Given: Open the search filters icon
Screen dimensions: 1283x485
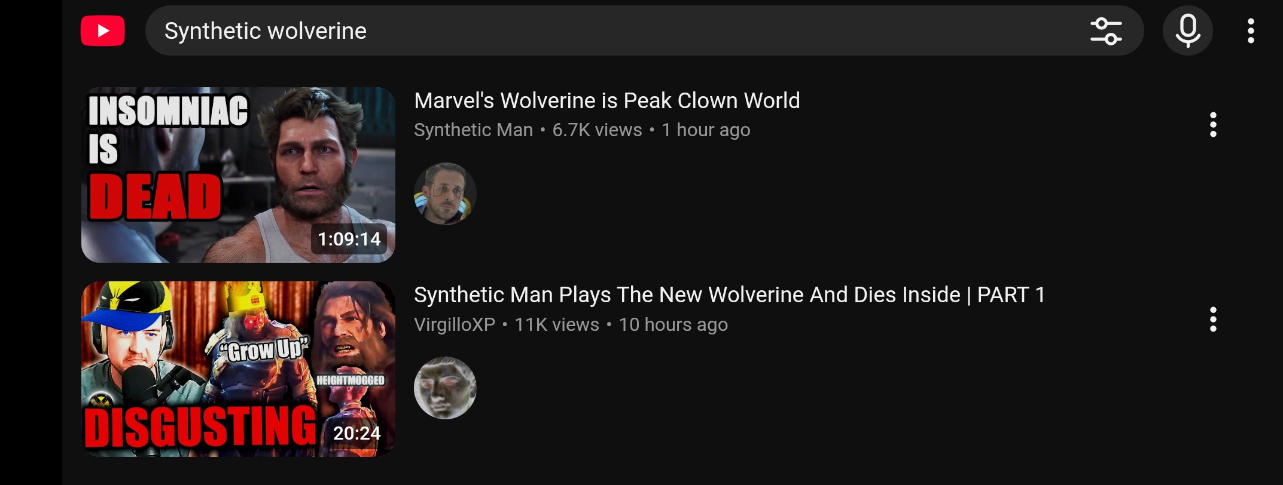Looking at the screenshot, I should tap(1105, 31).
